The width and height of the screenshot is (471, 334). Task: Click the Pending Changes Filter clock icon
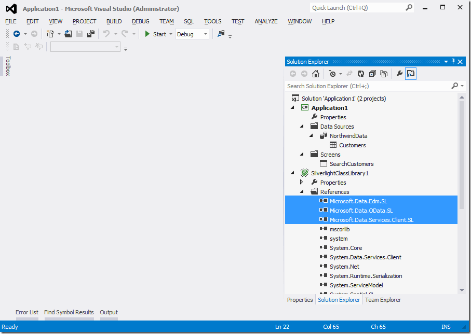tap(332, 74)
